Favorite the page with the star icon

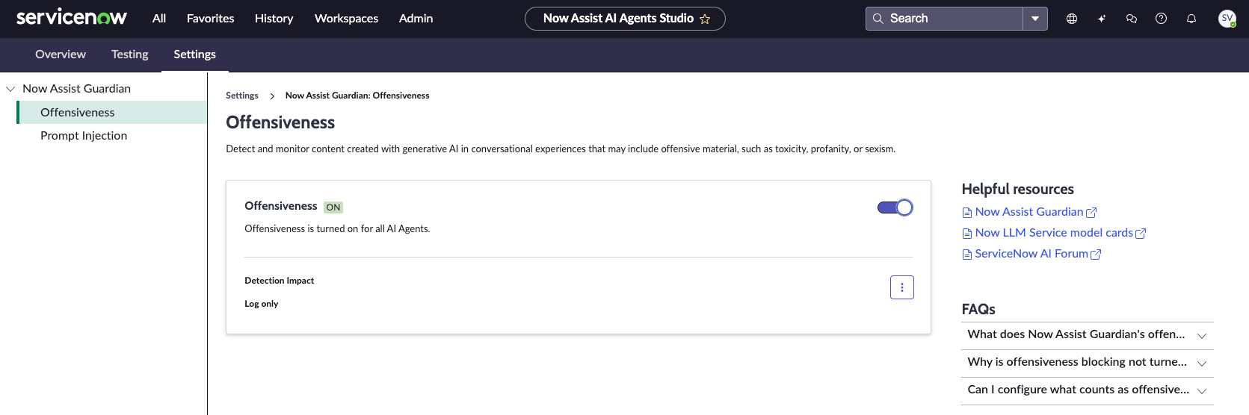point(705,19)
